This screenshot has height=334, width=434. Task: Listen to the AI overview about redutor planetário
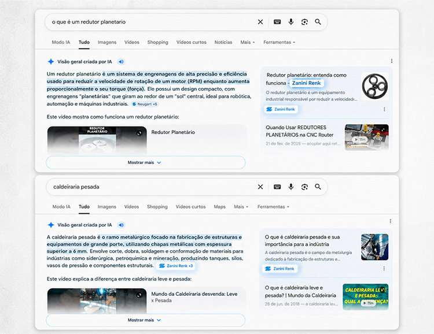coord(121,62)
